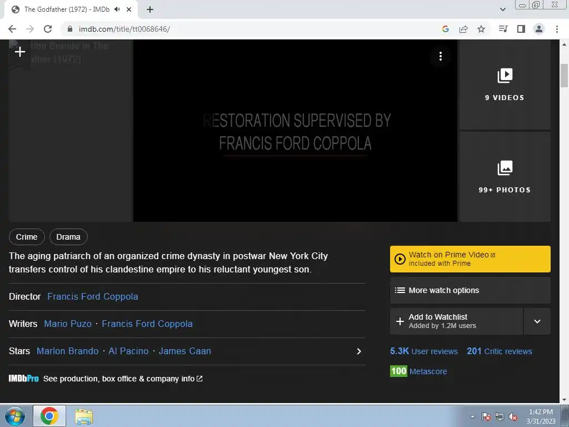This screenshot has width=569, height=427.
Task: Click the trailer video player
Action: click(295, 131)
